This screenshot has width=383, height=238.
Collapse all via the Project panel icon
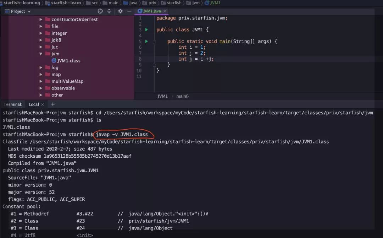109,11
